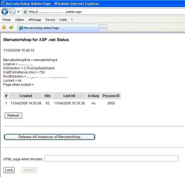Click the IE logo in title bar

[x=3, y=4]
